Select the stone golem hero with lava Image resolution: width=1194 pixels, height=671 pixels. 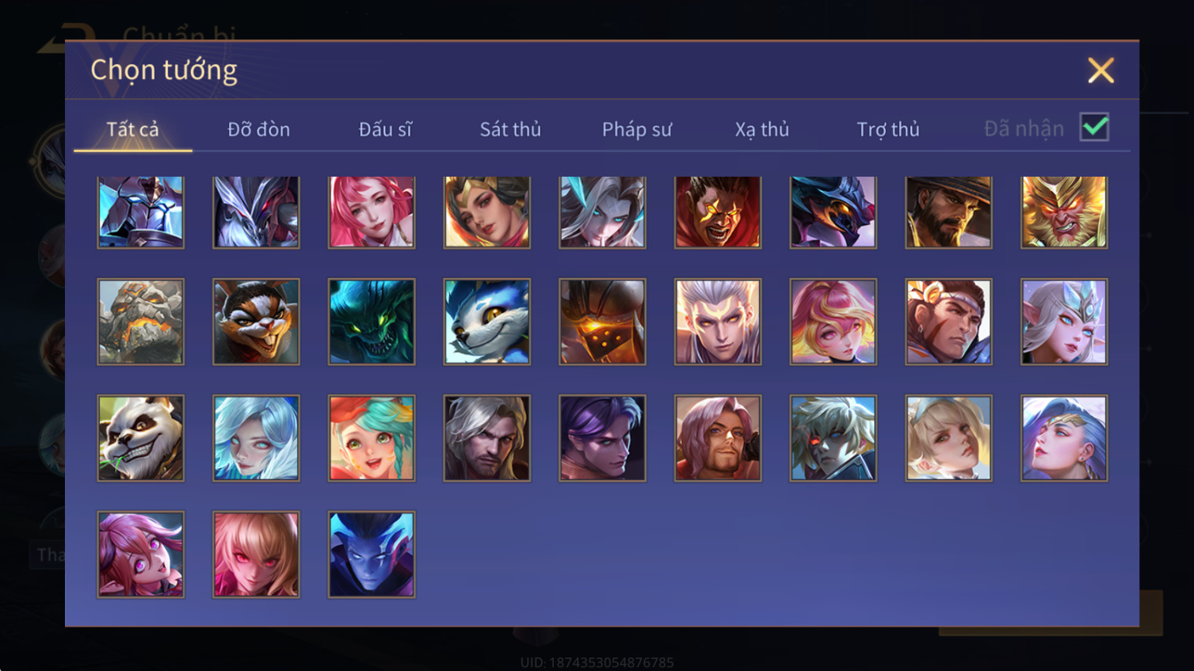coord(140,322)
